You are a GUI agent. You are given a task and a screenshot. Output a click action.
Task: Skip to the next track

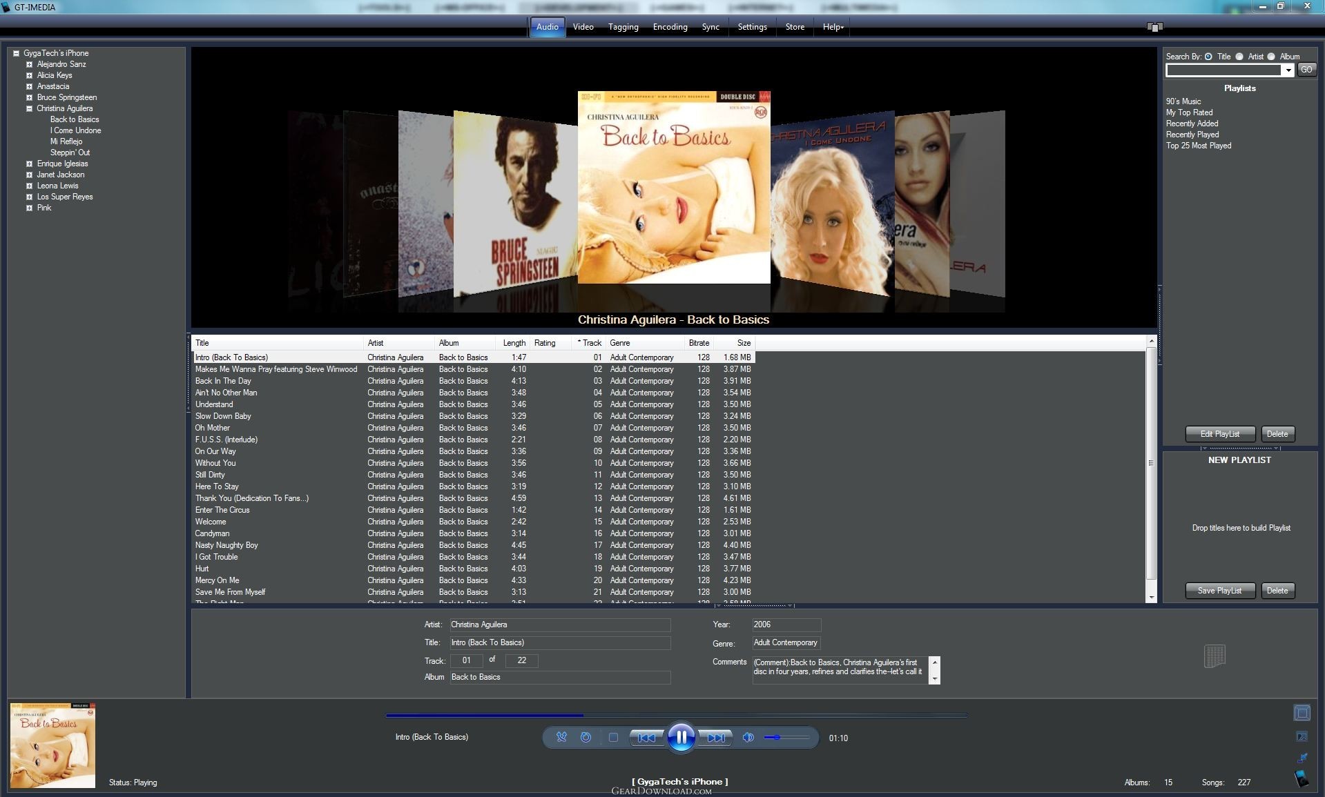(716, 738)
